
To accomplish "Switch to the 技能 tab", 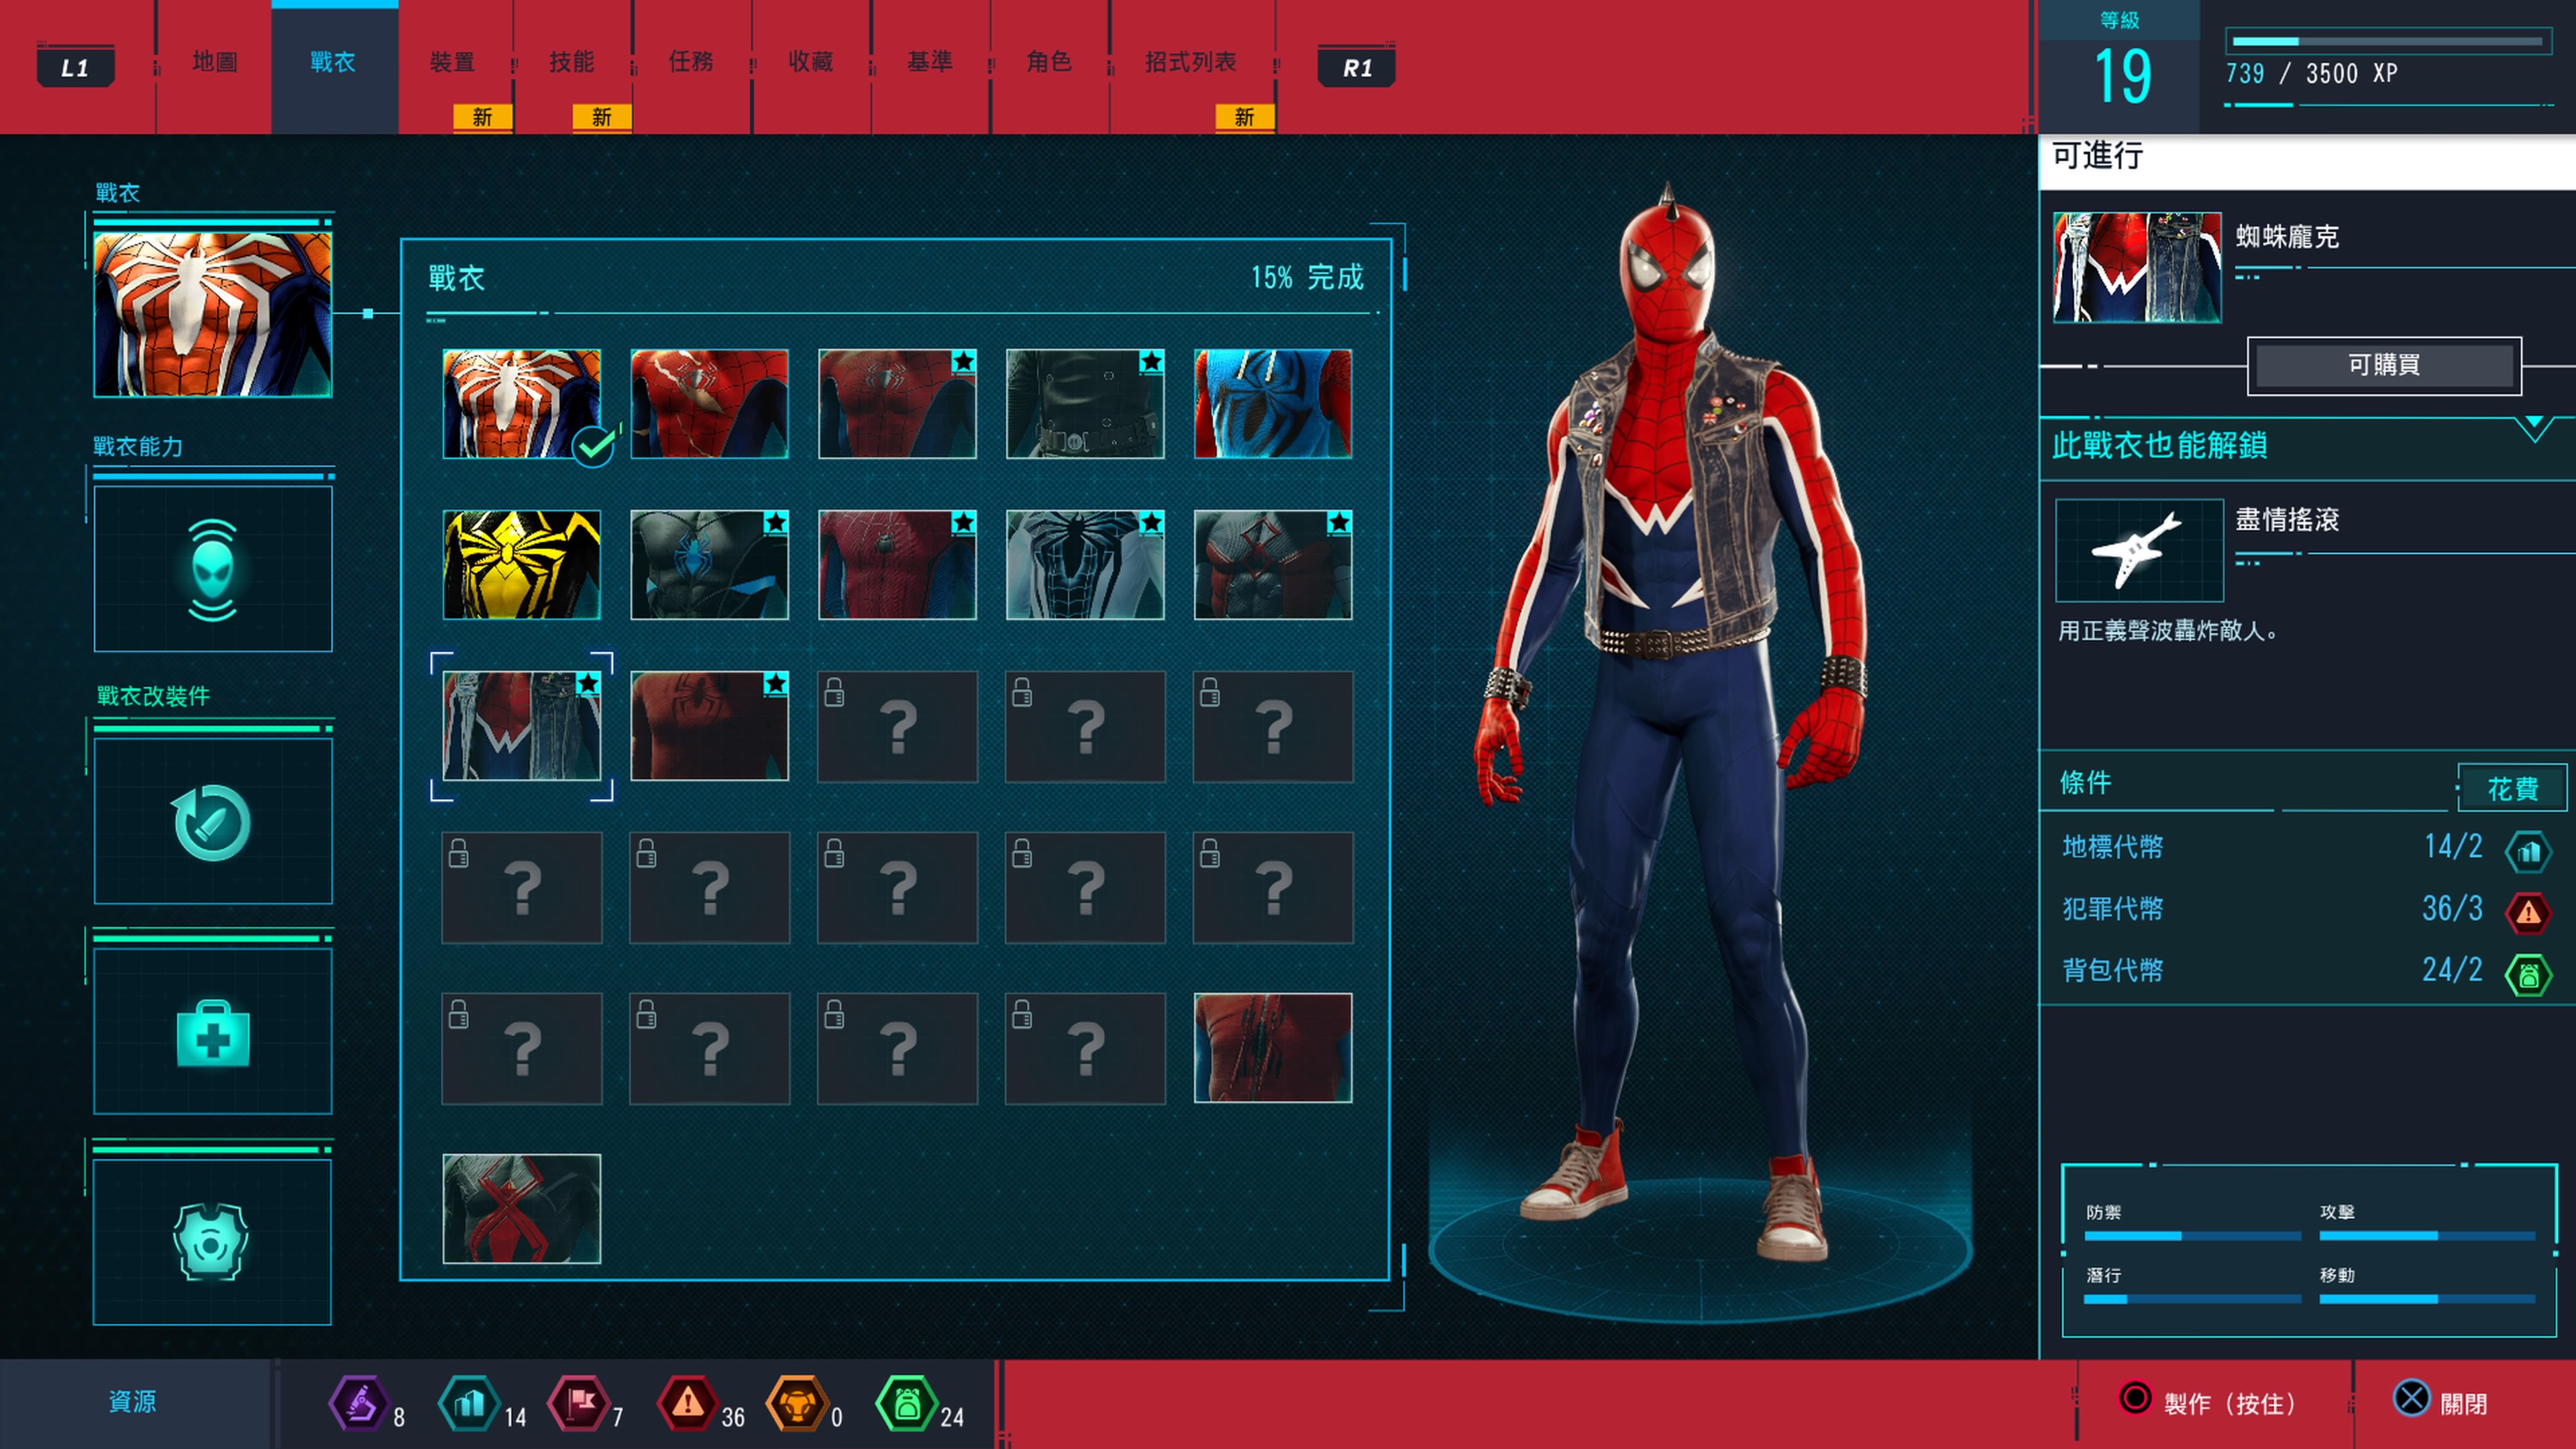I will tap(571, 62).
